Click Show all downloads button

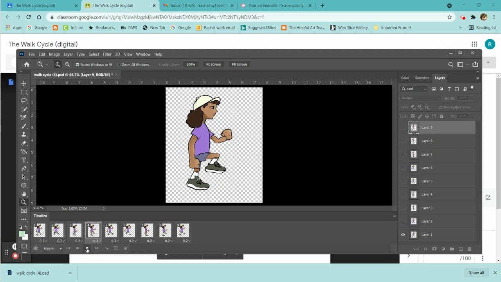click(x=476, y=273)
